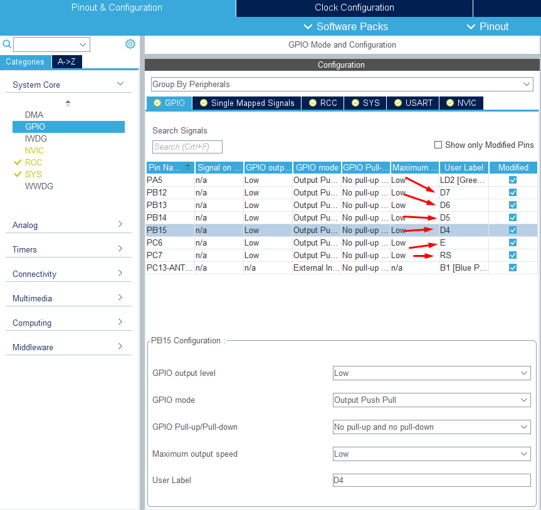Click the USART tab's yellow check icon
This screenshot has width=541, height=510.
point(397,103)
